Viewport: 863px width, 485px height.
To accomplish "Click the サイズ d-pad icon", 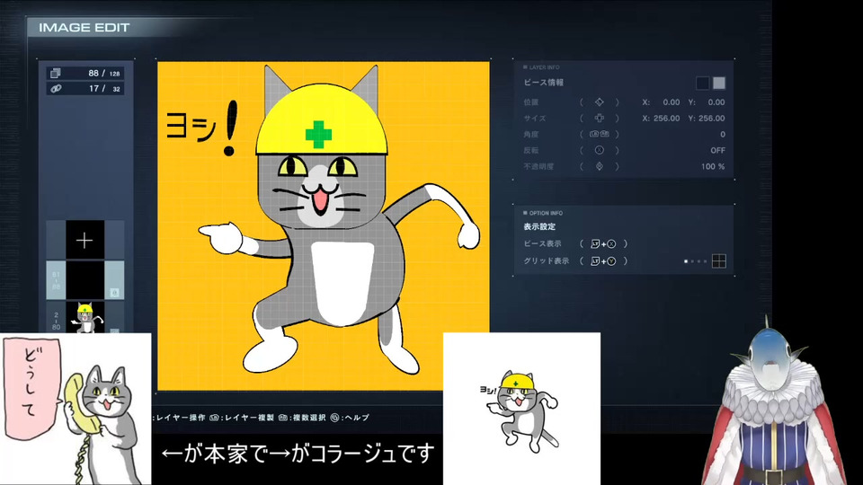I will (599, 119).
